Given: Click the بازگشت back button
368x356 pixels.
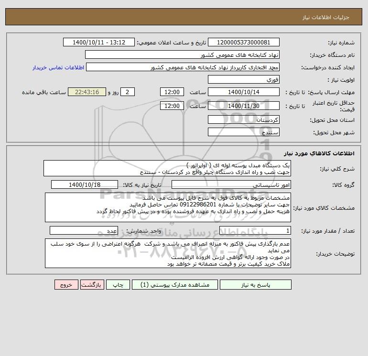Looking at the screenshot, I should pos(92,285).
